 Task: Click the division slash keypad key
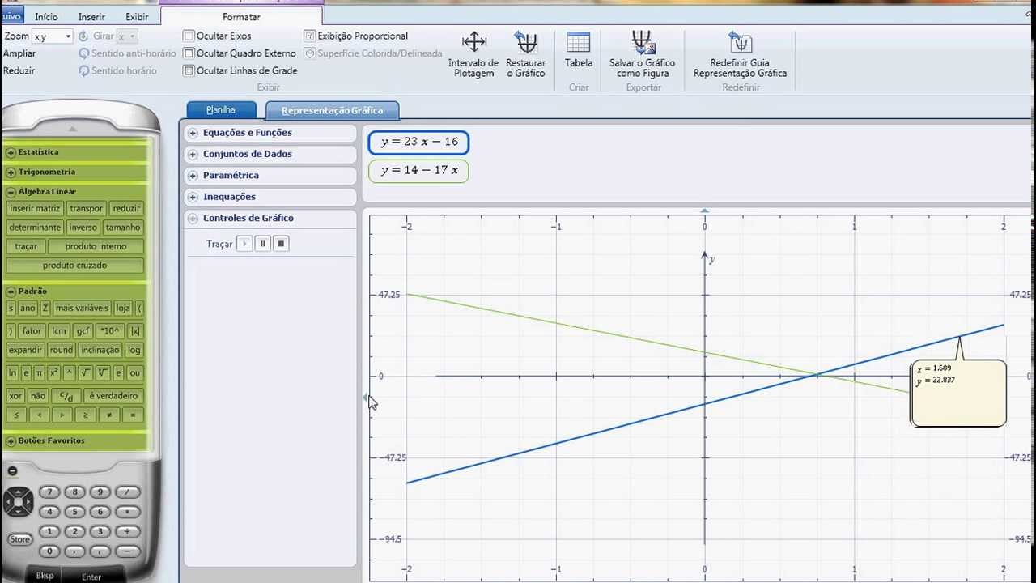(x=127, y=492)
